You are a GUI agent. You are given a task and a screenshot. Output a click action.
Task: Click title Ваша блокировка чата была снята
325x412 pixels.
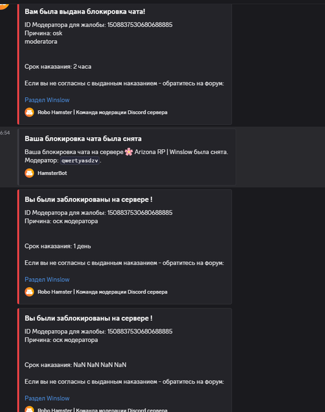tap(83, 138)
